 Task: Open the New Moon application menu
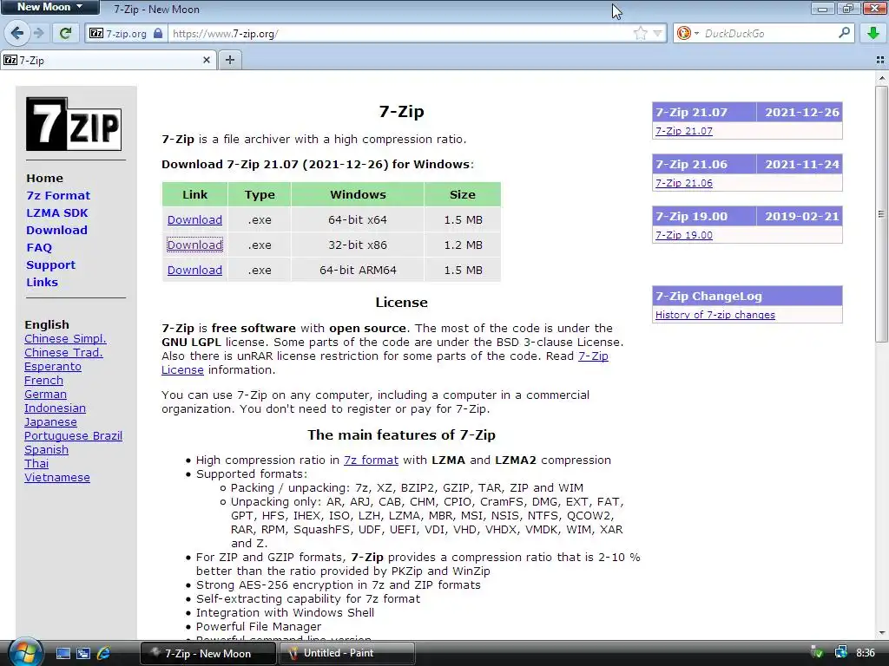(x=49, y=7)
